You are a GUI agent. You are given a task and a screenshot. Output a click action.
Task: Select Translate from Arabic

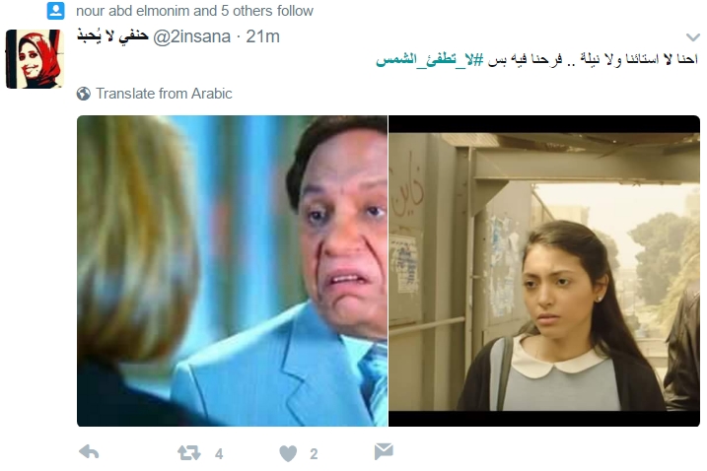coord(164,94)
